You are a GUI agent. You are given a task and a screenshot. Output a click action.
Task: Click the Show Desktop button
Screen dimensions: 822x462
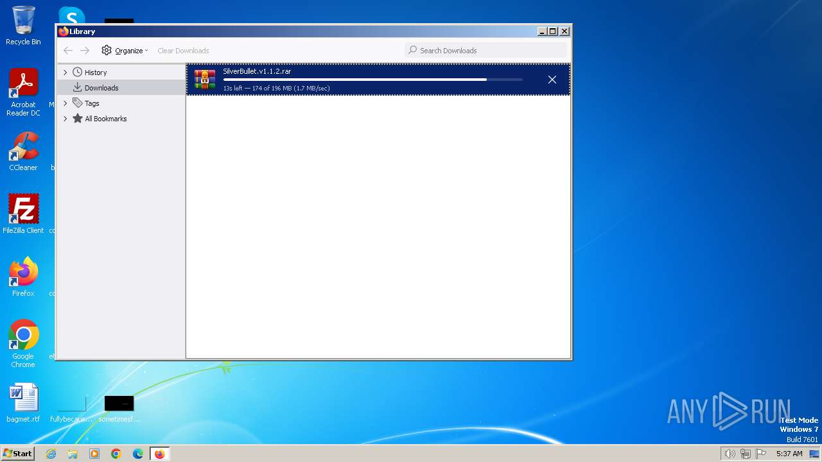tap(816, 454)
